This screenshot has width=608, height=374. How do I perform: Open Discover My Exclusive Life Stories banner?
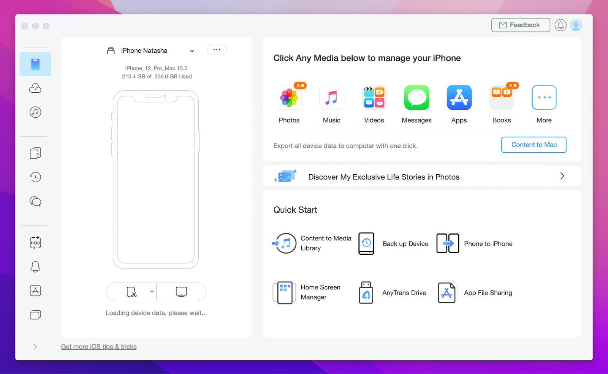click(421, 177)
